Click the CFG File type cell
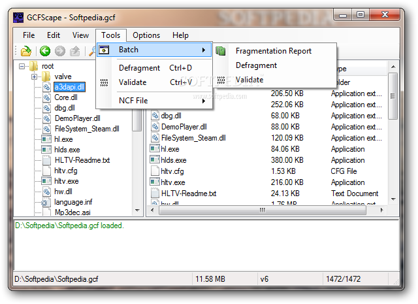This screenshot has width=418, height=304. point(344,171)
